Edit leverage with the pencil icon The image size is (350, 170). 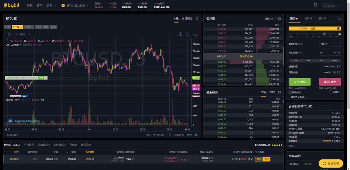coord(339,34)
